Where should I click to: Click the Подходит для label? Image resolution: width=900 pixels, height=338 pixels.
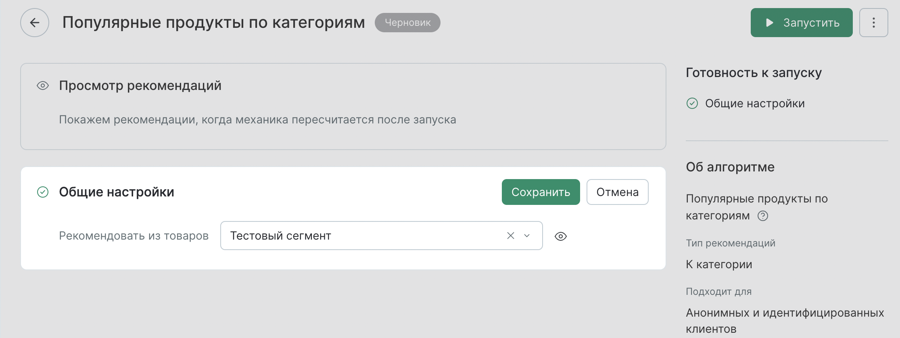point(718,292)
